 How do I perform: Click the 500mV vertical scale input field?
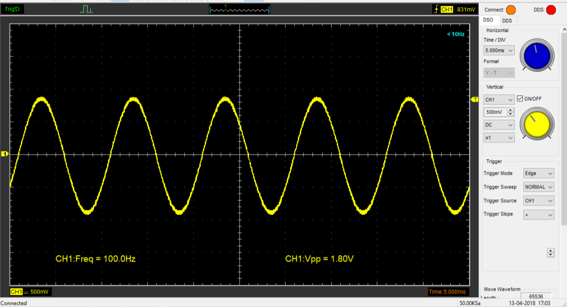click(495, 112)
